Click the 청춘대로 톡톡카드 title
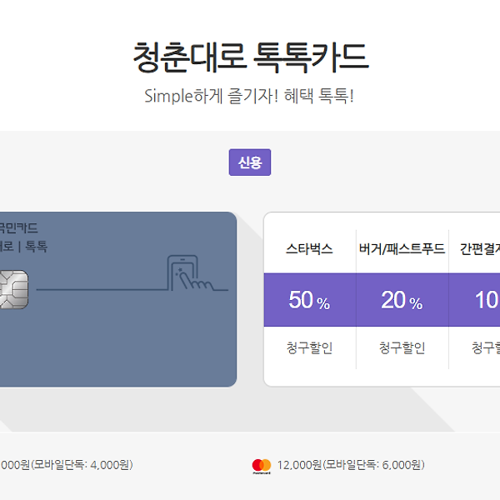 tap(250, 57)
